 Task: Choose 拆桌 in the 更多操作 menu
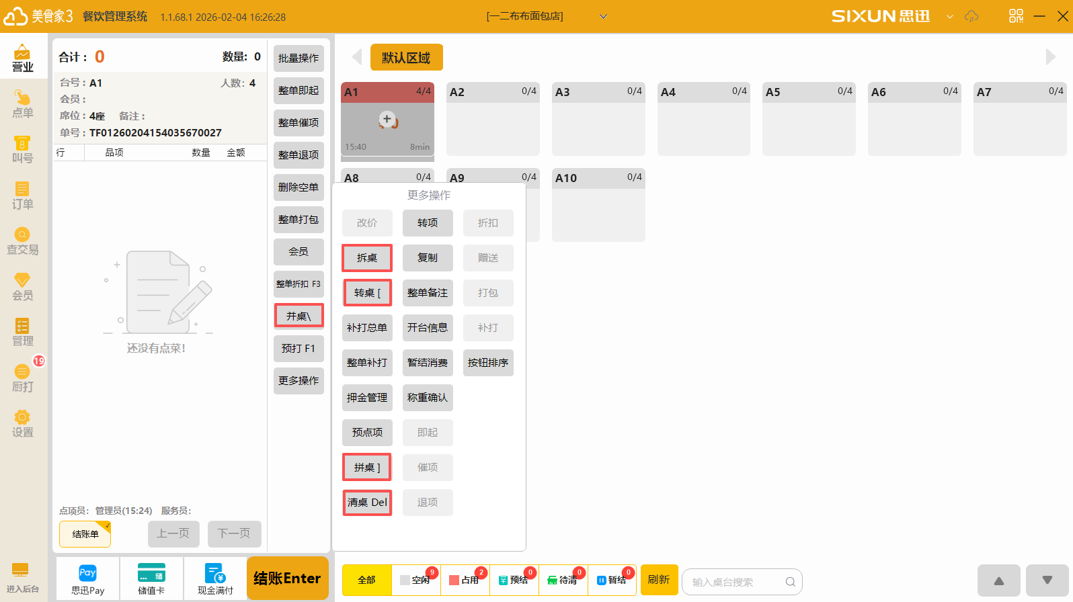click(367, 258)
